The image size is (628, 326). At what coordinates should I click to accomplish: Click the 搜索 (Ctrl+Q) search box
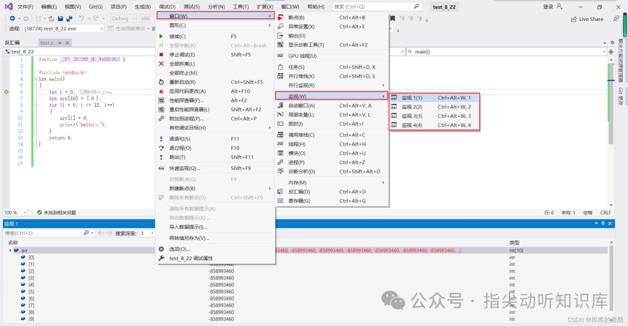pyautogui.click(x=376, y=6)
